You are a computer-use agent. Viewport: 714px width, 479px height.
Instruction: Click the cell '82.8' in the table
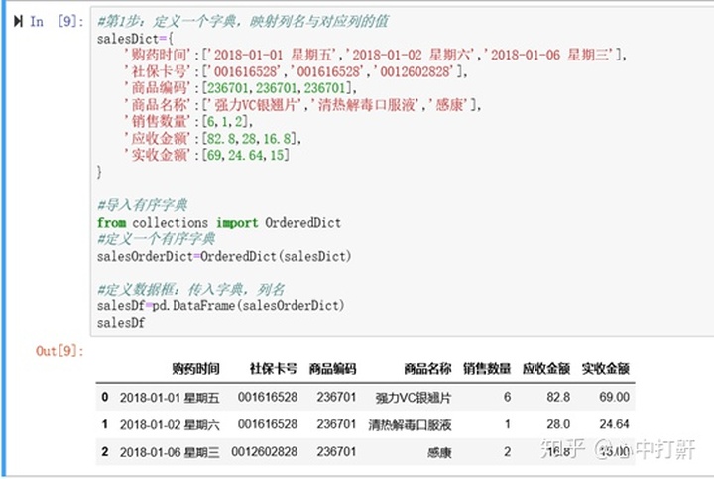pyautogui.click(x=558, y=397)
